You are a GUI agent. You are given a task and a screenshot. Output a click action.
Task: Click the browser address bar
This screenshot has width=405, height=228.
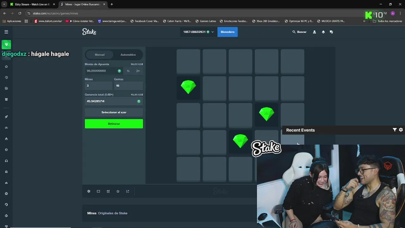click(x=190, y=13)
